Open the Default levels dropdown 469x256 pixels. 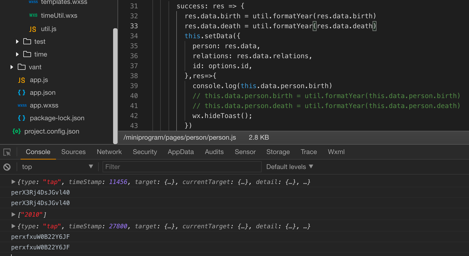click(289, 167)
